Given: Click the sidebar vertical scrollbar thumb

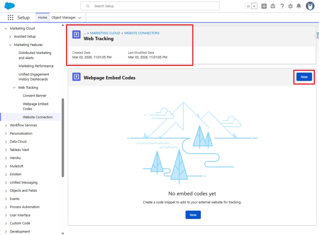Looking at the screenshot, I should 63,138.
